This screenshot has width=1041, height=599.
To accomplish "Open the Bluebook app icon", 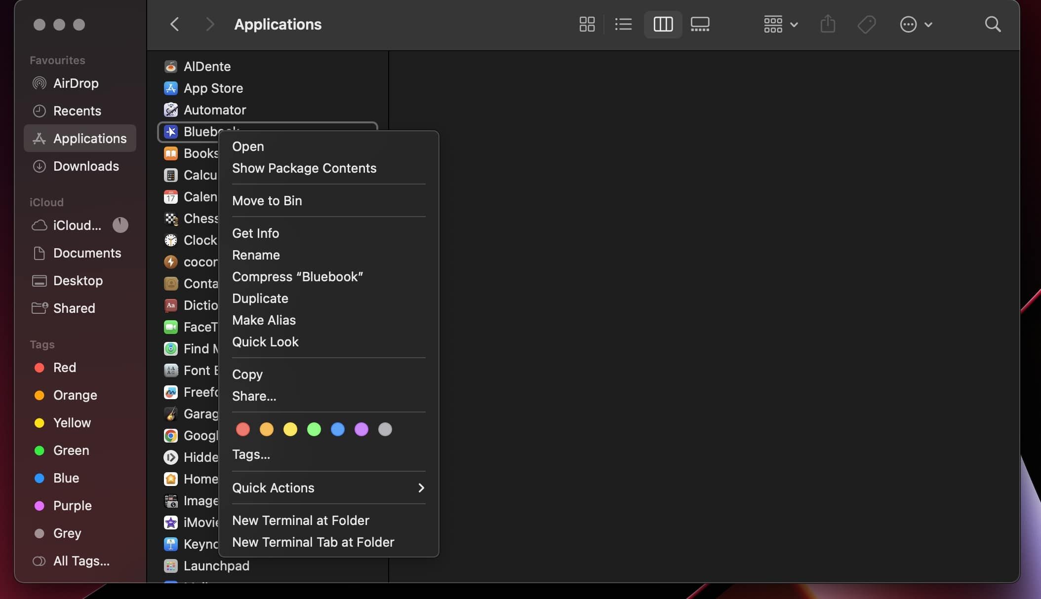I will pyautogui.click(x=170, y=132).
